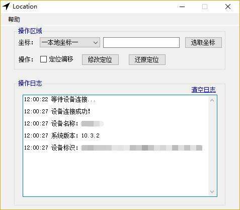Click the 修改定位 button
The image size is (240, 210).
tap(100, 59)
